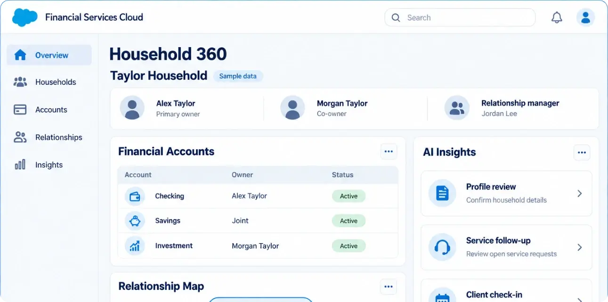
Task: Click in the Search field
Action: tap(460, 17)
